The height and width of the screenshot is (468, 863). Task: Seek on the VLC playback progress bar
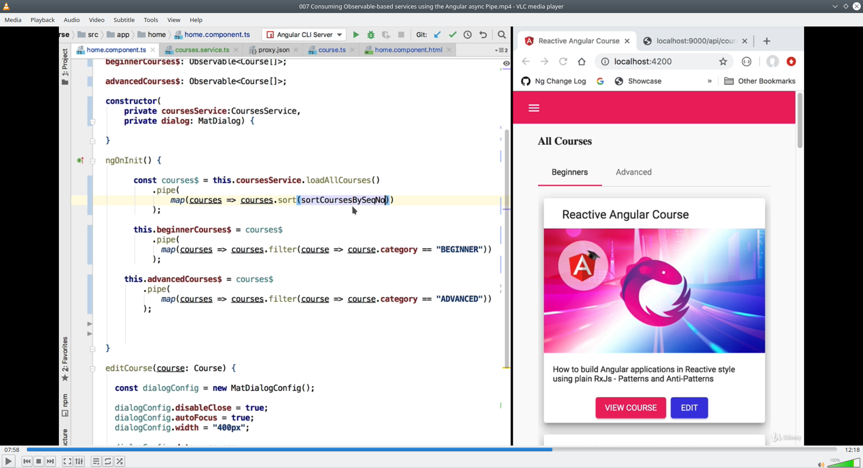click(431, 450)
